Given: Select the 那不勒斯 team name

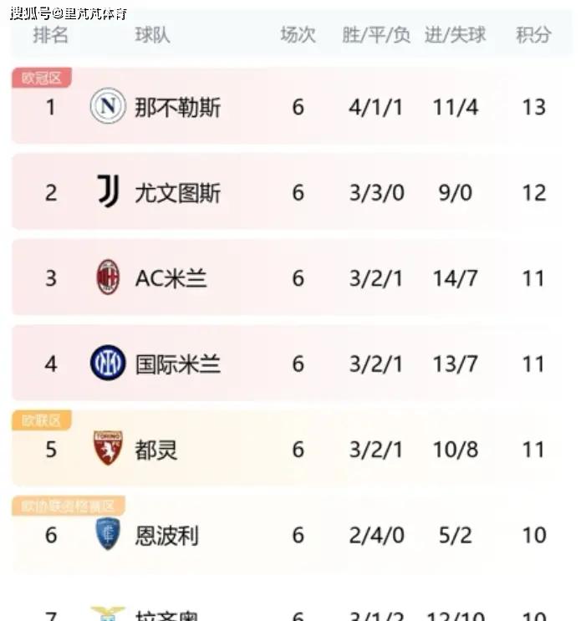Looking at the screenshot, I should click(177, 107).
